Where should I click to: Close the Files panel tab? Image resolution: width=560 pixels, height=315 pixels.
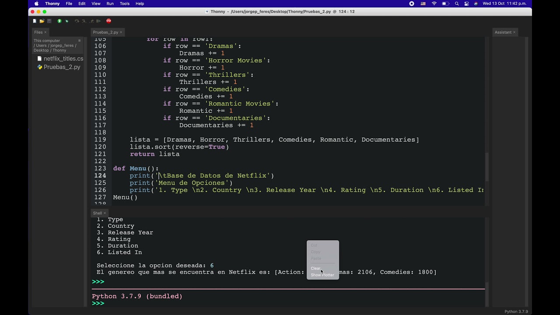[x=45, y=32]
